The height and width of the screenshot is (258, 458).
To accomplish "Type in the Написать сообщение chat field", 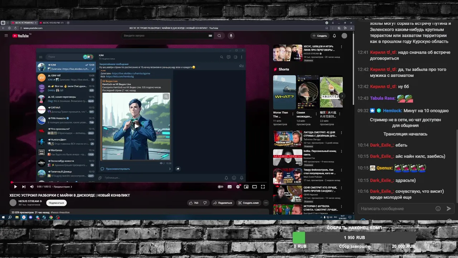I will coord(395,209).
